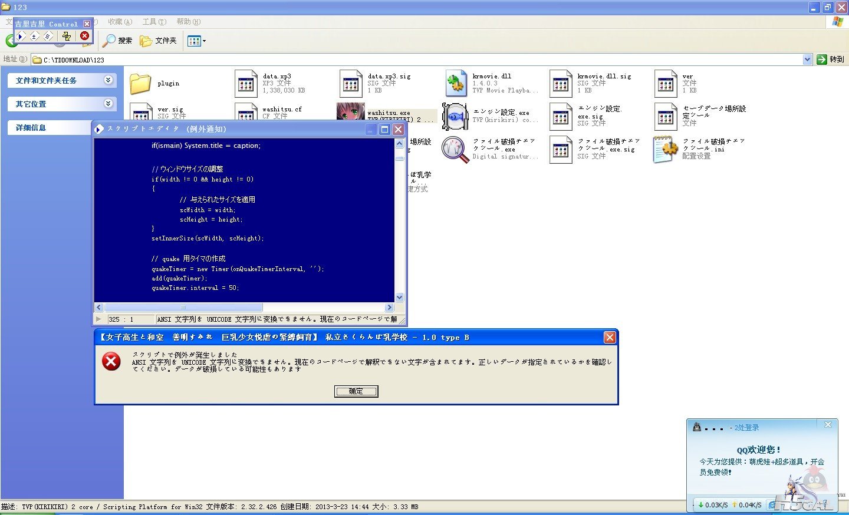Open the 收藏(A) Favorites menu
Viewport: 849px width, 515px height.
[120, 22]
